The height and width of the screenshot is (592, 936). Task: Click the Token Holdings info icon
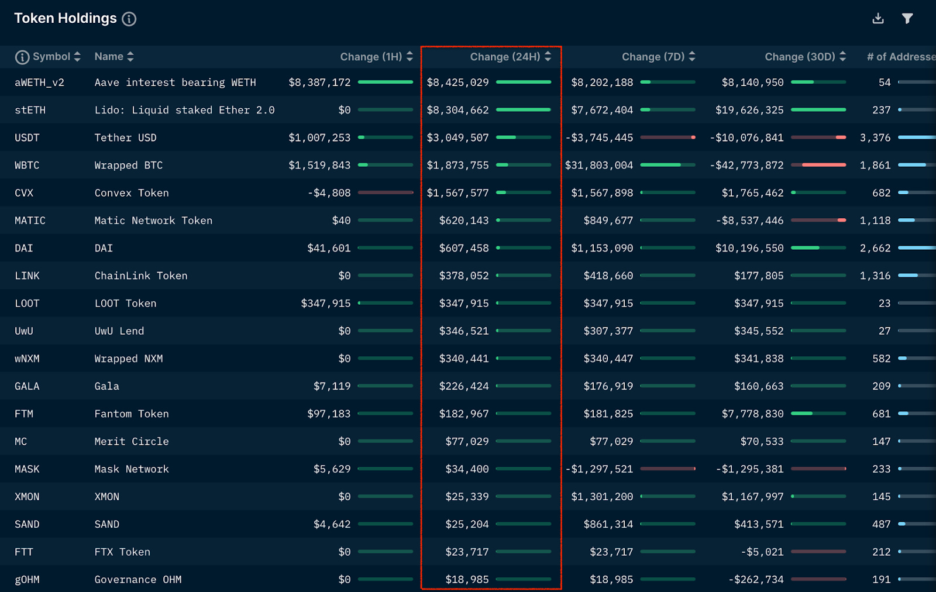pos(129,19)
